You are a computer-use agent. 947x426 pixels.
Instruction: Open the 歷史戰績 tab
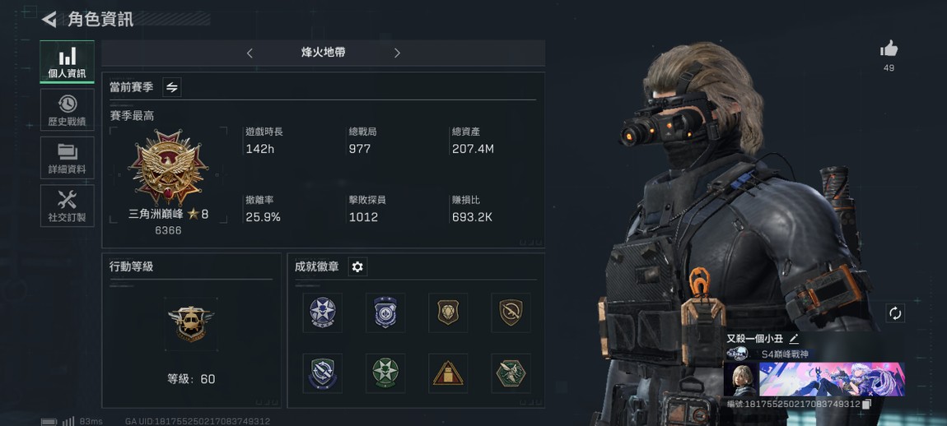(x=67, y=110)
